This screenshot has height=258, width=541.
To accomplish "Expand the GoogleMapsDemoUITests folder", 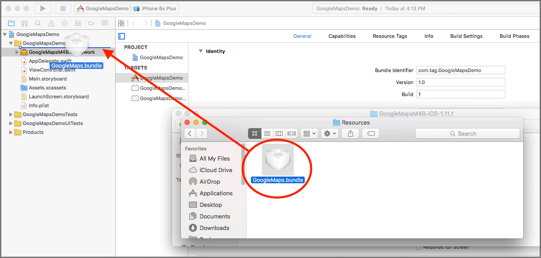I will [11, 123].
